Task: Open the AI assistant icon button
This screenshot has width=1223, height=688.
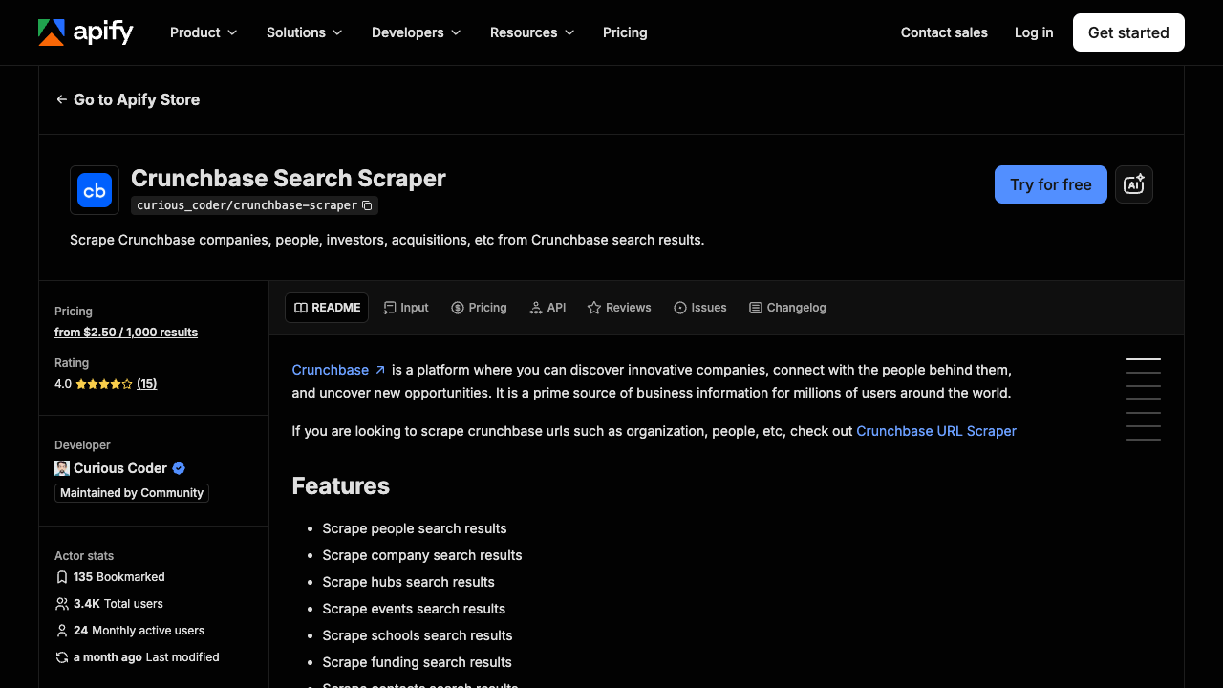Action: pos(1134,184)
